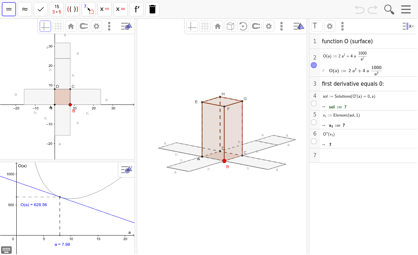418x255 pixels.
Task: Click the red point B in 3D view
Action: pyautogui.click(x=224, y=161)
